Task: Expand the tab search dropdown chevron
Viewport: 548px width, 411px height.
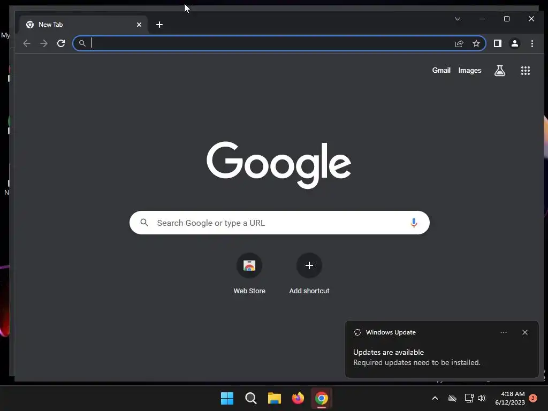Action: (458, 19)
